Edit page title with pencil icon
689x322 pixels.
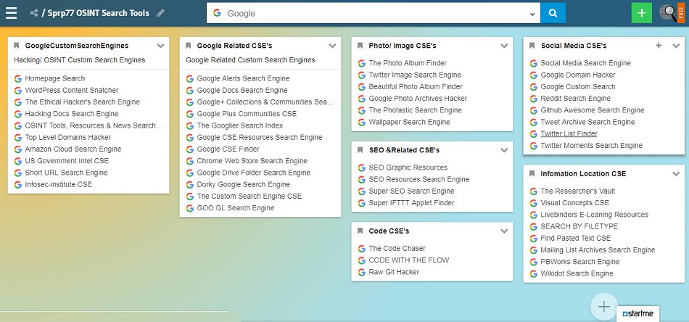(161, 13)
